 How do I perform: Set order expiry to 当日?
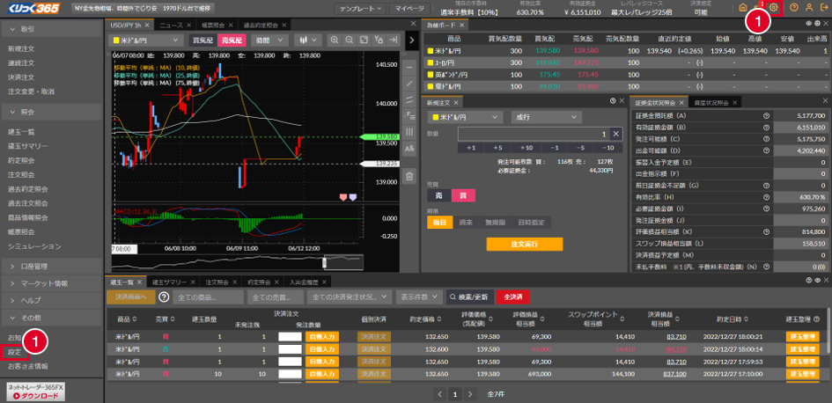[440, 223]
